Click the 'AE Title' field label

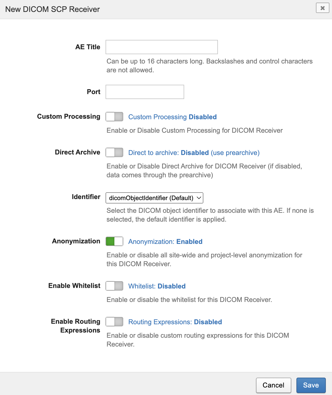pyautogui.click(x=88, y=47)
